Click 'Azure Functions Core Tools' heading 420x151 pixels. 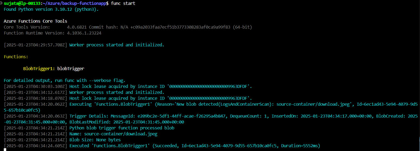pyautogui.click(x=35, y=21)
